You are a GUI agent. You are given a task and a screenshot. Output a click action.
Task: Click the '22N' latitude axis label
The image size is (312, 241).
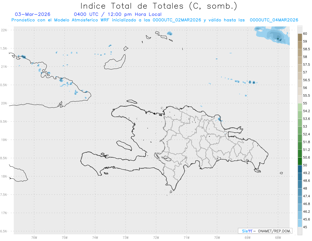[x=4, y=30]
